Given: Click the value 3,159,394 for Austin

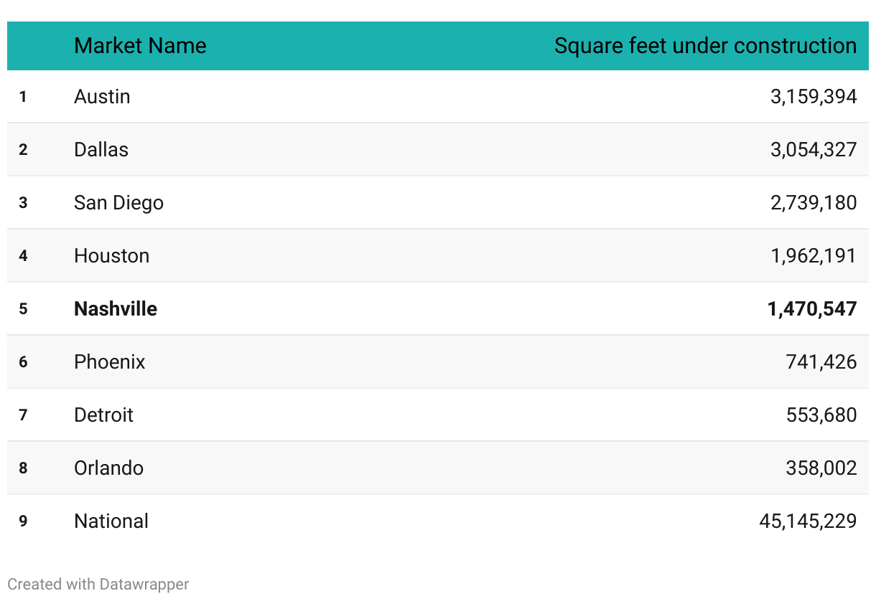Looking at the screenshot, I should click(x=813, y=97).
